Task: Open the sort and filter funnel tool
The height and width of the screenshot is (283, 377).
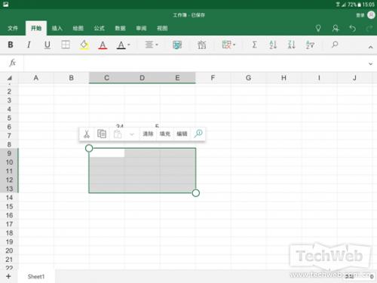Action: point(310,45)
